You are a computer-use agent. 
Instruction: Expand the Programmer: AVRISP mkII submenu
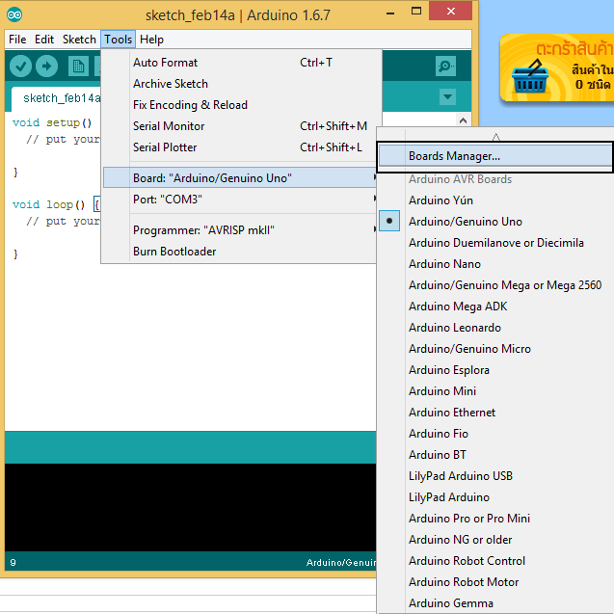(239, 229)
